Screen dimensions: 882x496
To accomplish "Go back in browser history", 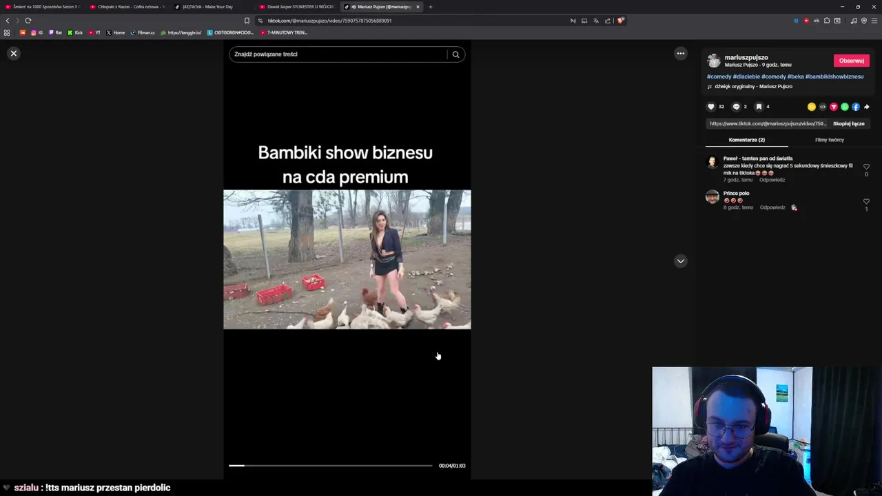I will 8,21.
